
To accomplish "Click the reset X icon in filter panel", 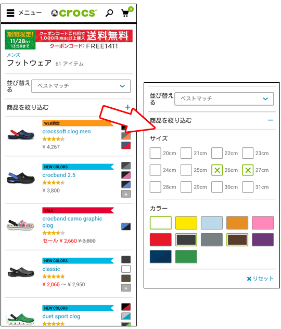I will click(249, 279).
